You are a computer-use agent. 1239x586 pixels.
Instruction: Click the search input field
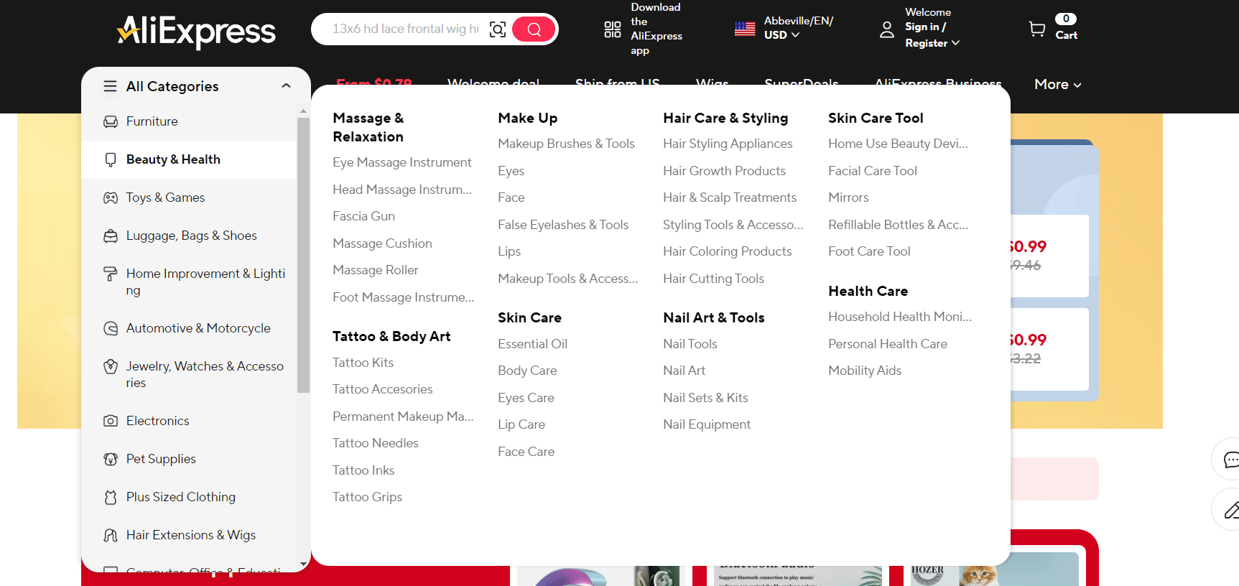tap(405, 29)
